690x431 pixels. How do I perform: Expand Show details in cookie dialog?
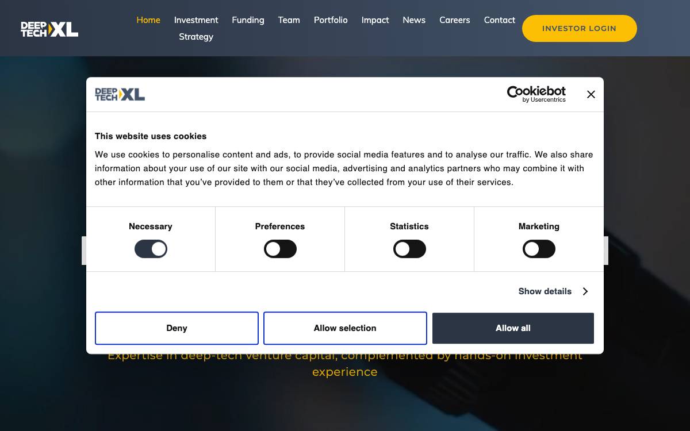(x=553, y=291)
